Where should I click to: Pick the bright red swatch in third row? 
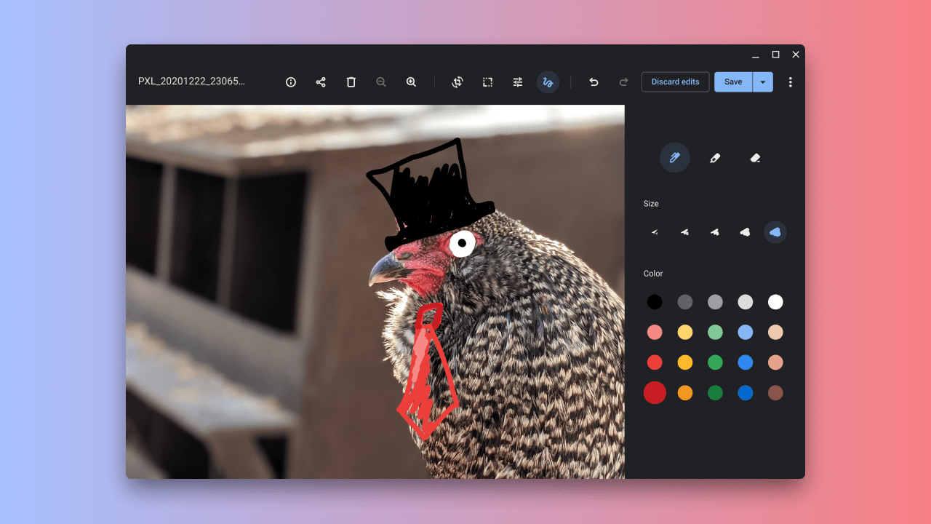point(655,362)
